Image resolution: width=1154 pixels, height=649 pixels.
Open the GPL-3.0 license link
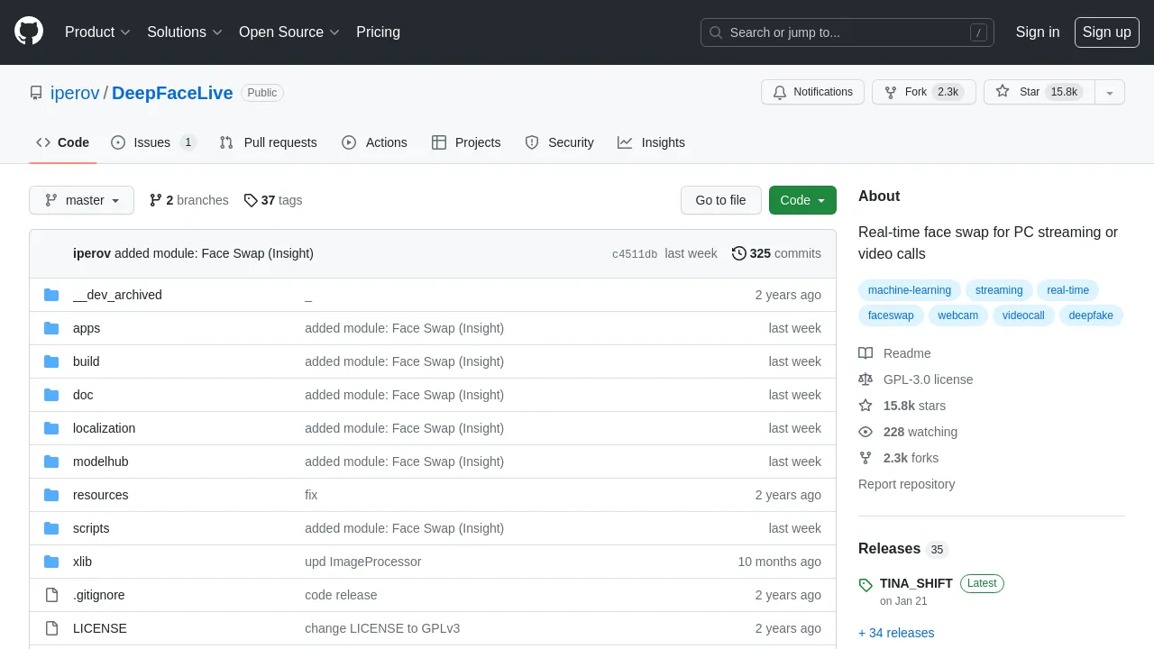(916, 379)
